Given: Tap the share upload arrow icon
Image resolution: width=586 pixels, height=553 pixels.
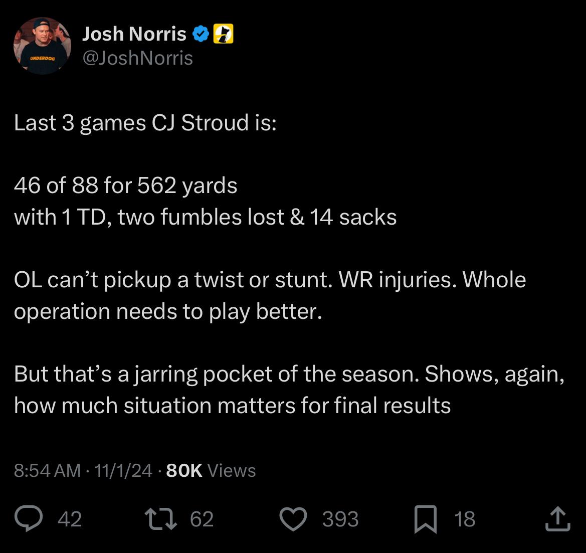Looking at the screenshot, I should pos(557,519).
